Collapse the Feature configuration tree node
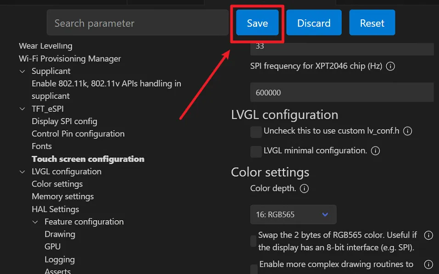 coord(35,222)
